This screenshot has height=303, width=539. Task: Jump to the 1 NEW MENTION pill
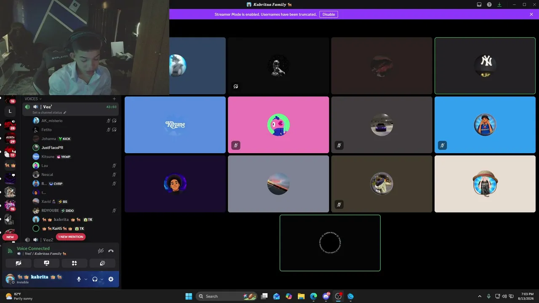(71, 237)
